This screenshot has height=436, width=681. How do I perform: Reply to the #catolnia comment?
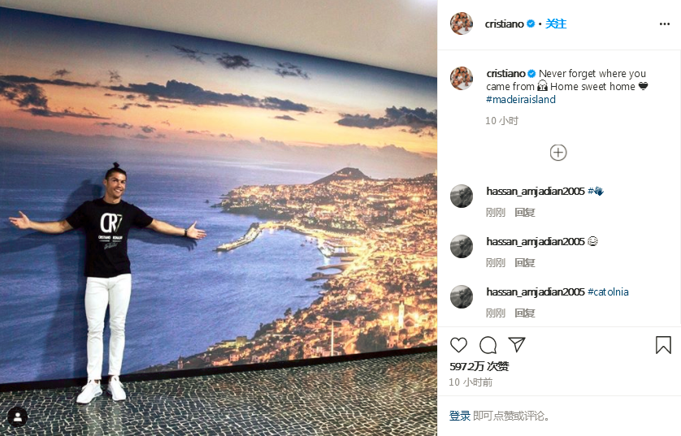pos(525,313)
